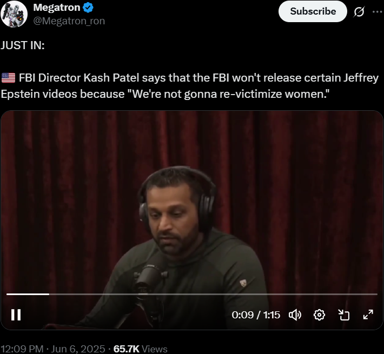Seek along the video progress bar
Screen dimensions: 384x354
click(192, 294)
